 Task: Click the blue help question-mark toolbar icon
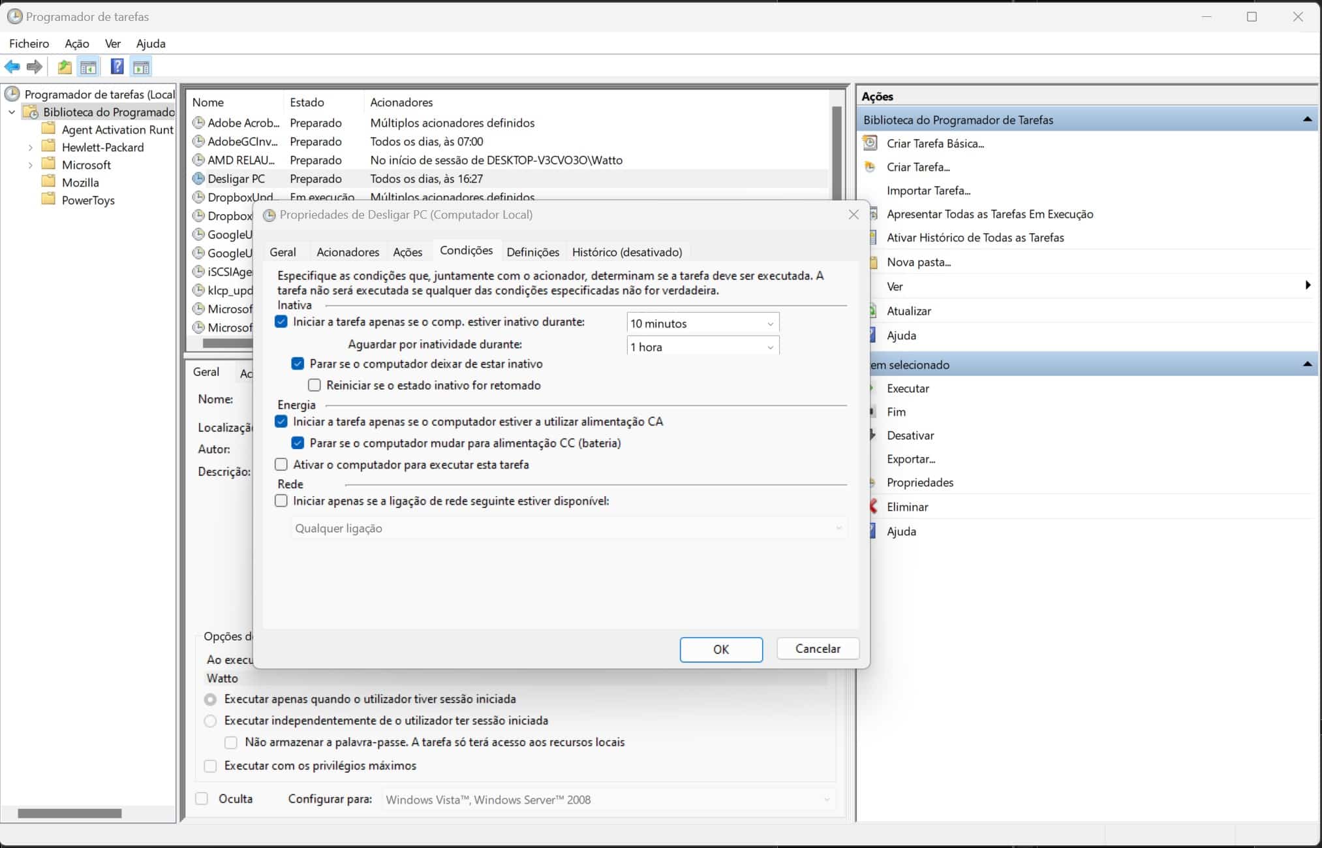pyautogui.click(x=117, y=67)
